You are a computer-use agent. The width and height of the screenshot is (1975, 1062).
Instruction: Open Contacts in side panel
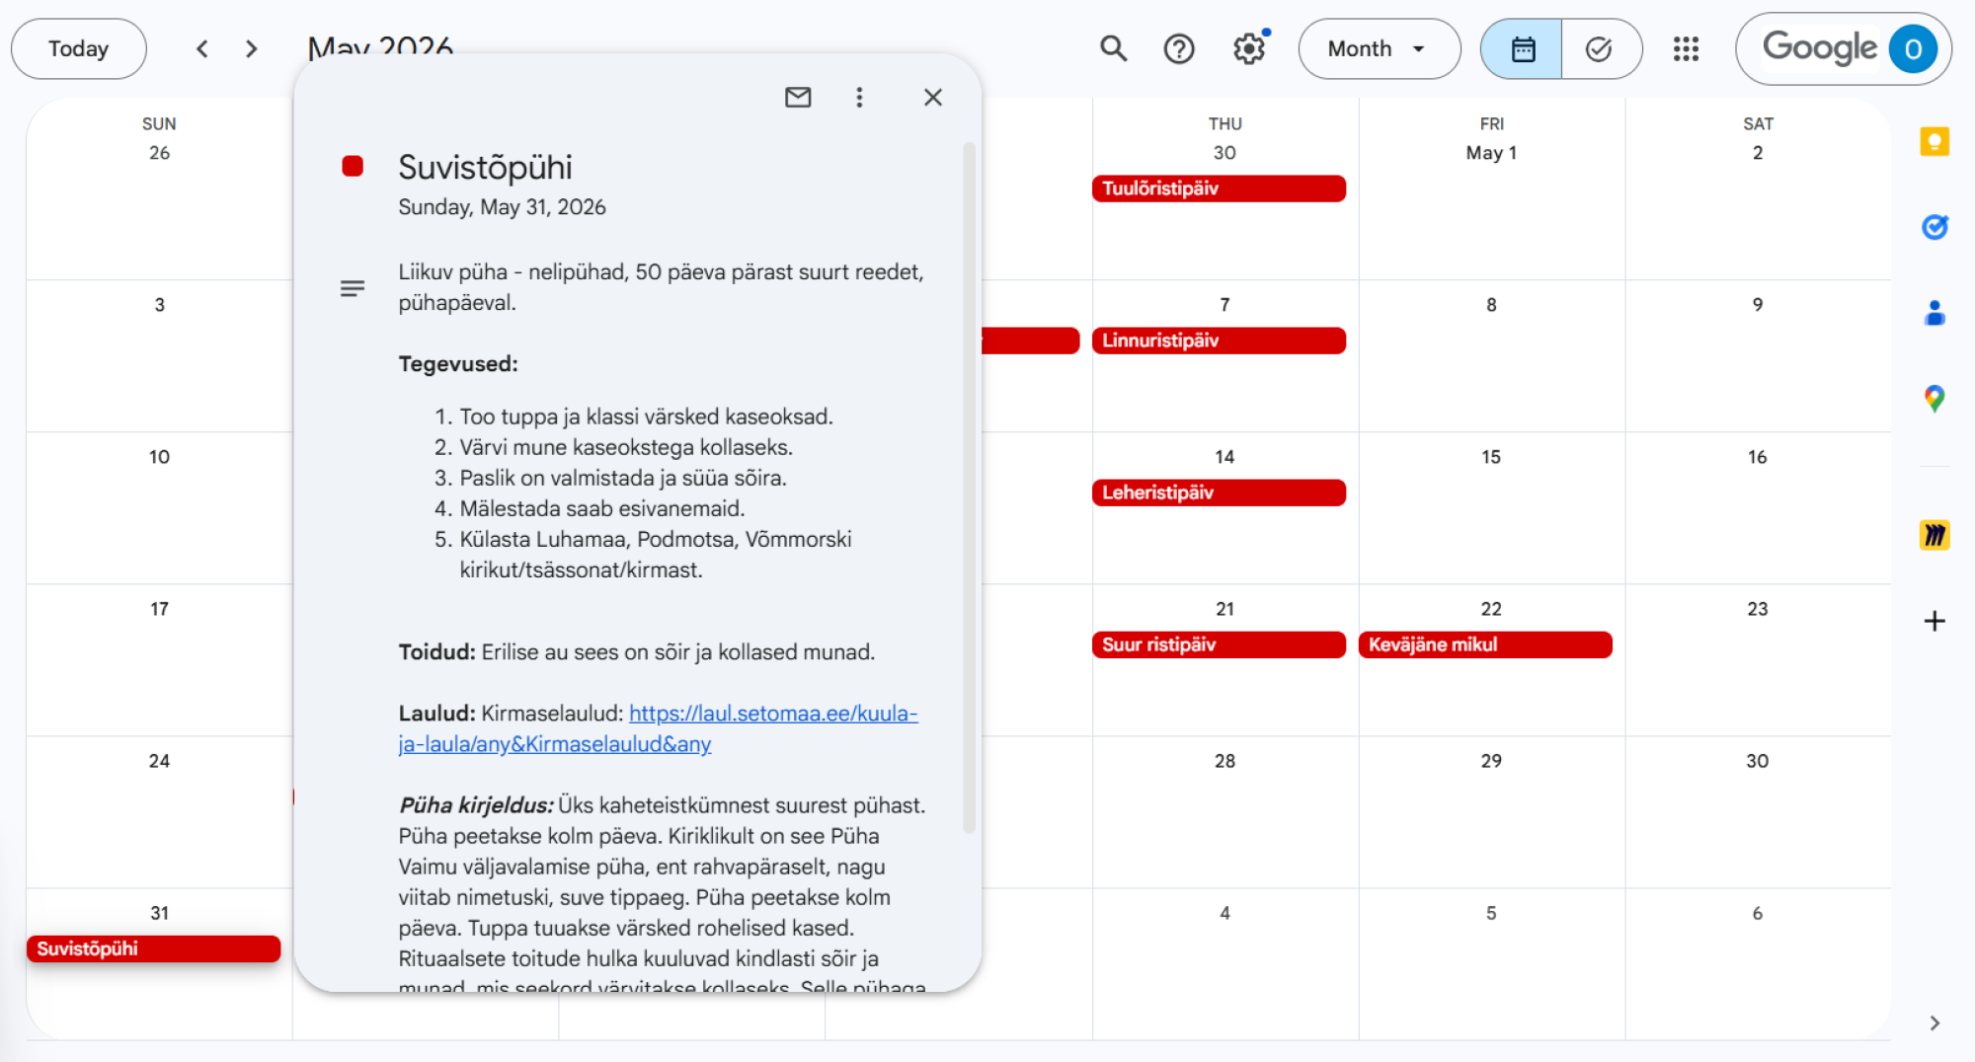point(1934,314)
